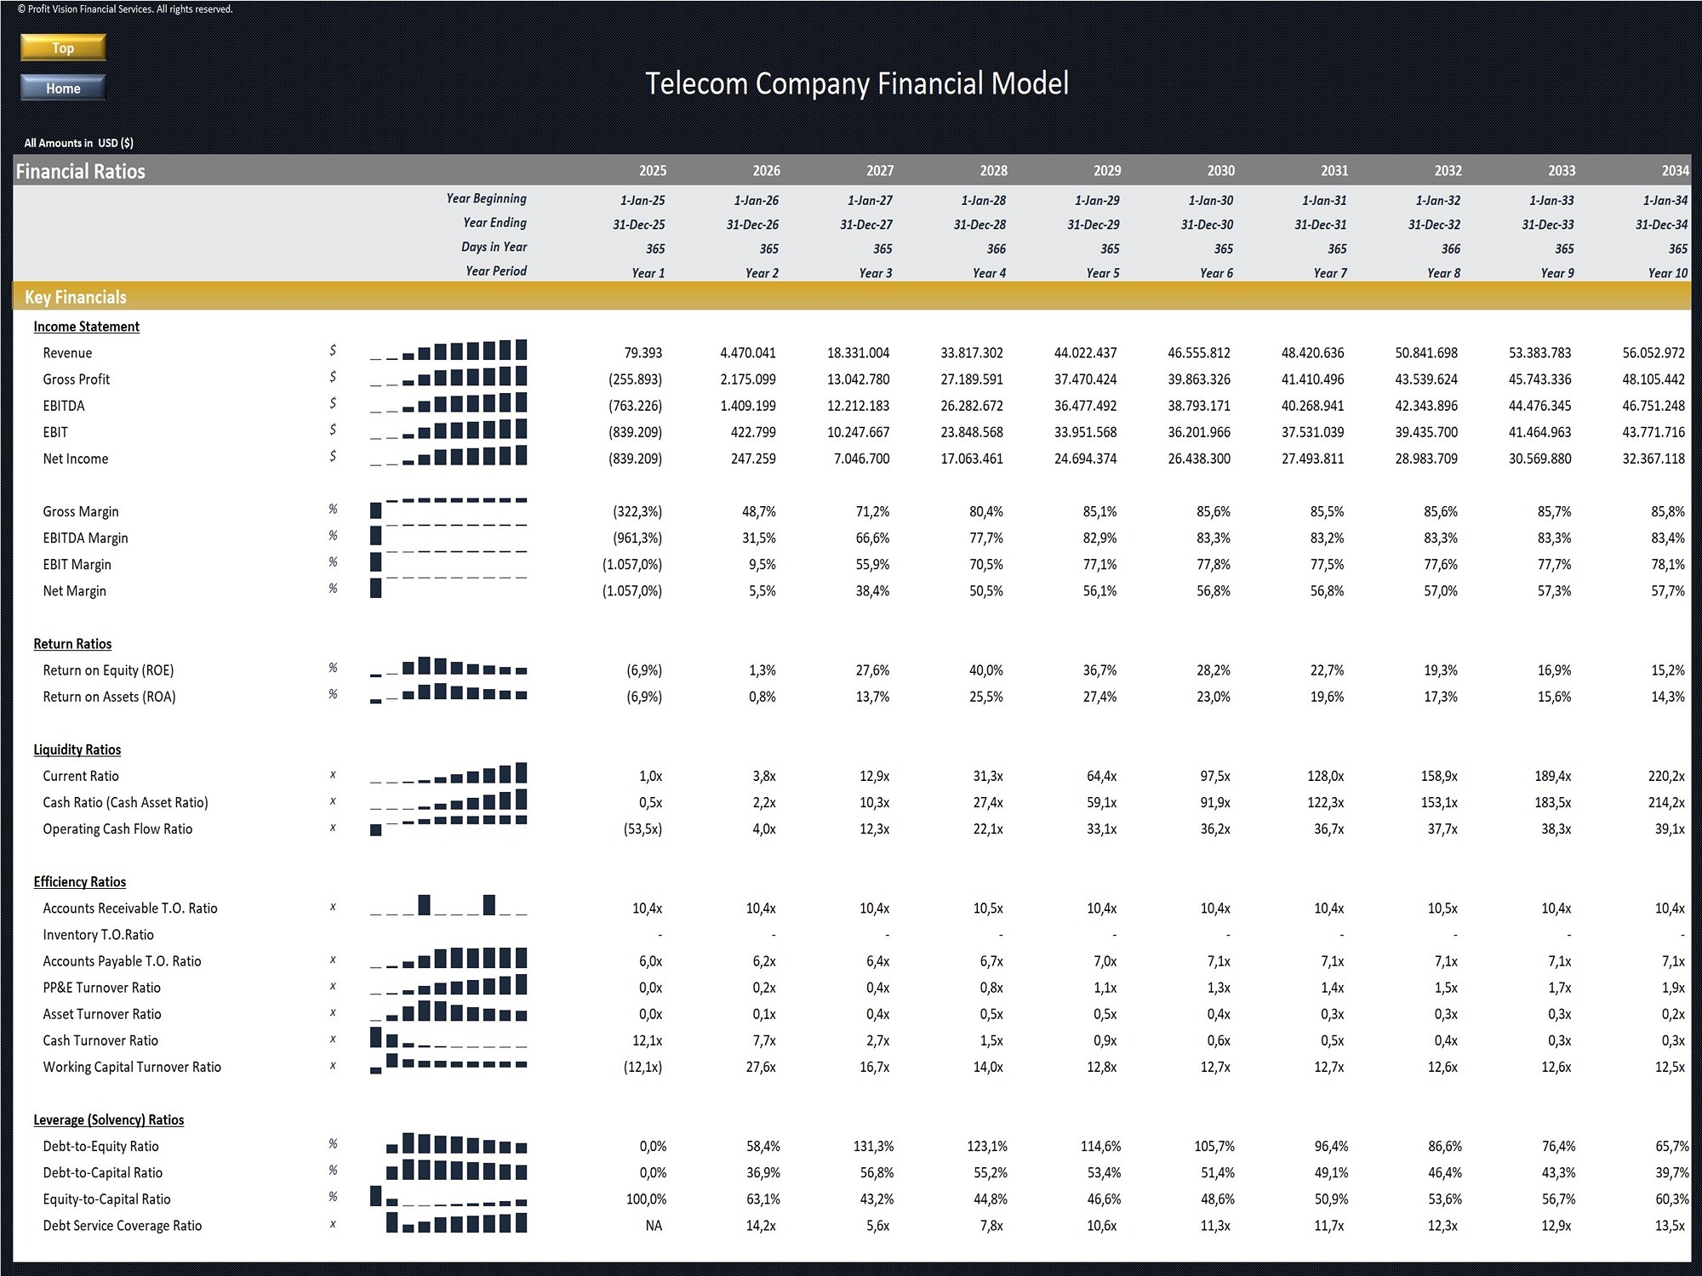Image resolution: width=1702 pixels, height=1276 pixels.
Task: Click the Home navigation button
Action: tap(62, 87)
